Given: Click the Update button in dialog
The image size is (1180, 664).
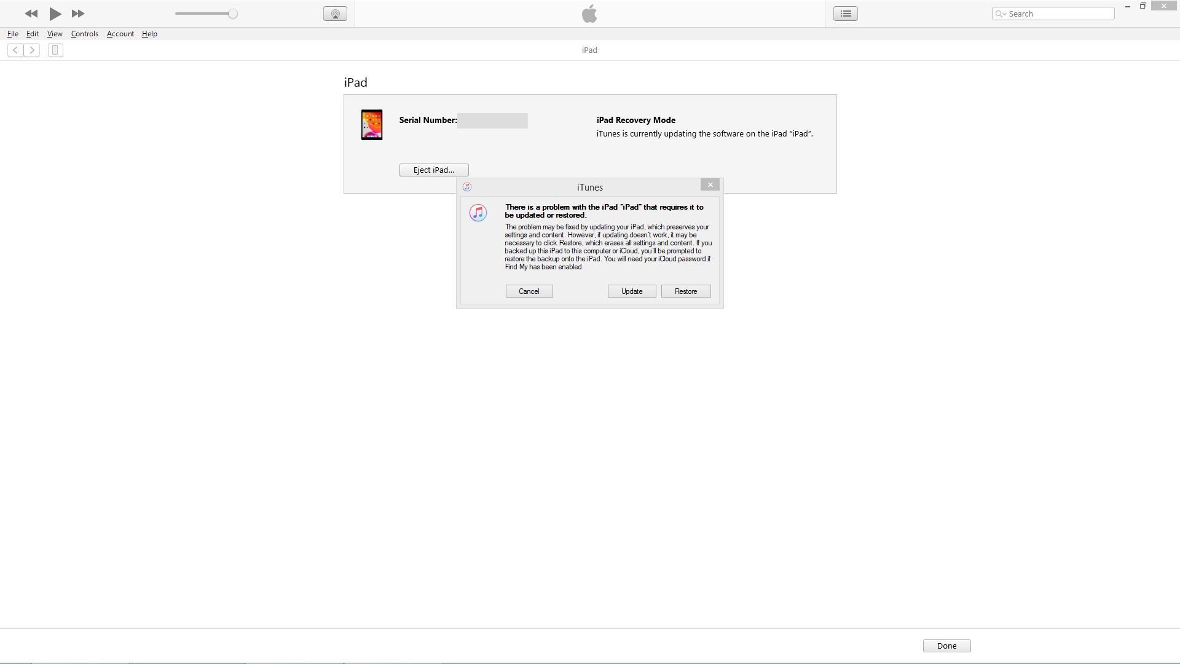Looking at the screenshot, I should [631, 291].
